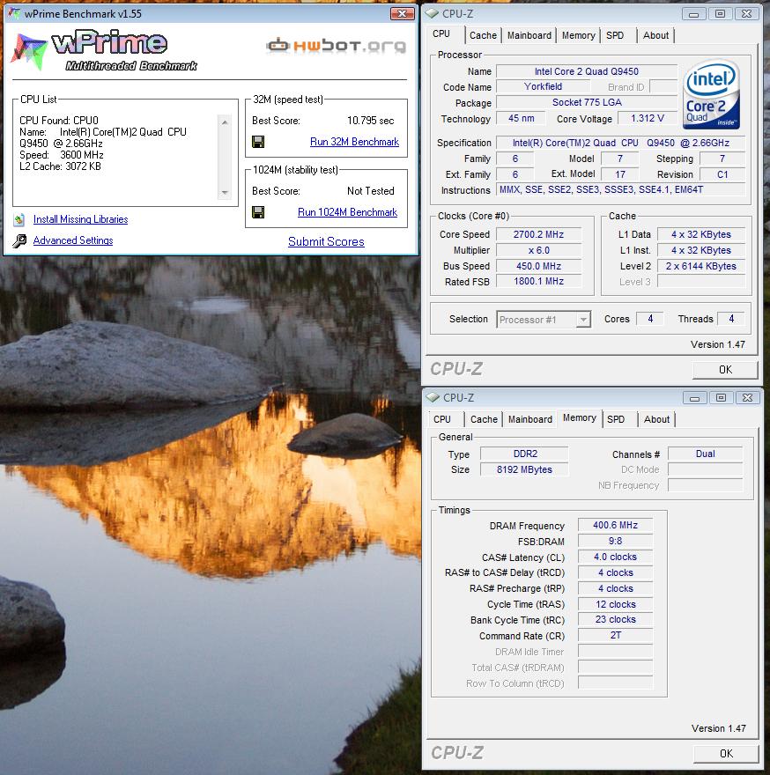The width and height of the screenshot is (770, 775).
Task: Click the Bank Cycle Time value 23 clocks
Action: [615, 620]
